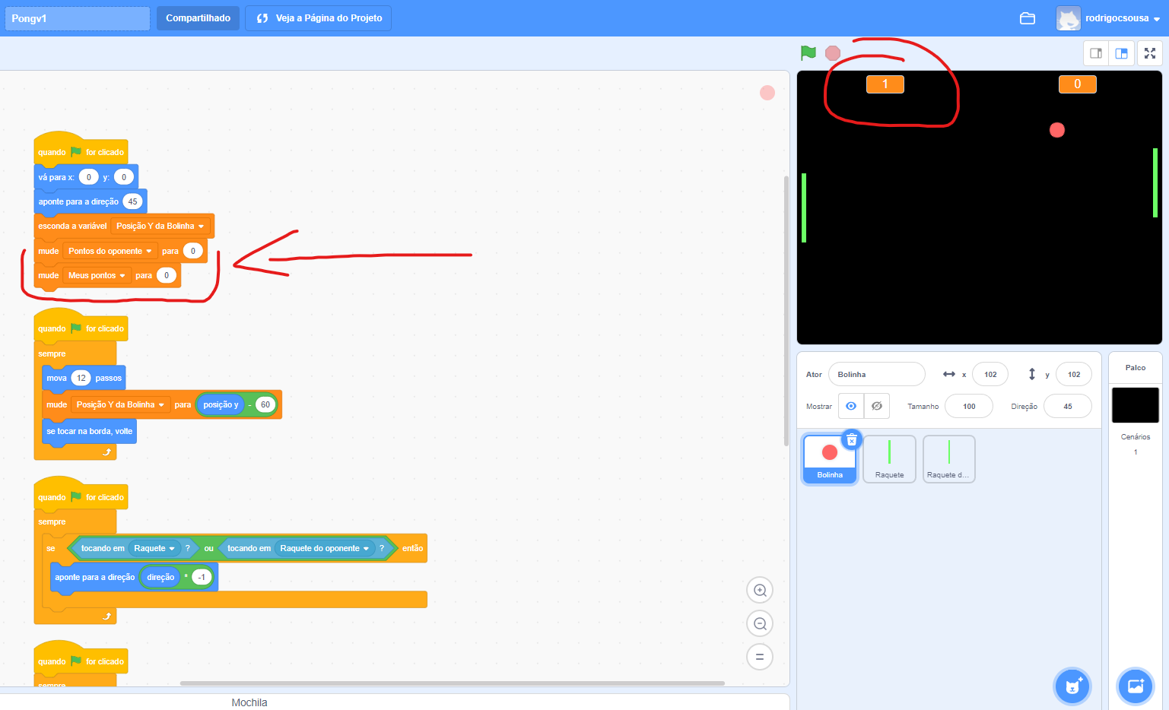This screenshot has width=1169, height=710.
Task: Open the choose a sprite button
Action: click(x=1072, y=686)
